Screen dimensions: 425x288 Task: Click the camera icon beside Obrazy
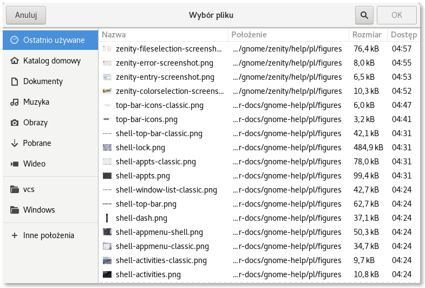click(x=15, y=123)
